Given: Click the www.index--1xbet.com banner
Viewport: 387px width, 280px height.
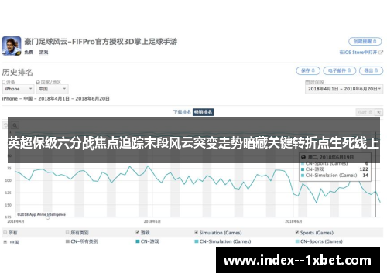Looking at the screenshot, I should coord(298,260).
